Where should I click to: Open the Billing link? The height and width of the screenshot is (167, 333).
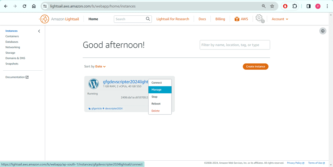click(x=220, y=19)
